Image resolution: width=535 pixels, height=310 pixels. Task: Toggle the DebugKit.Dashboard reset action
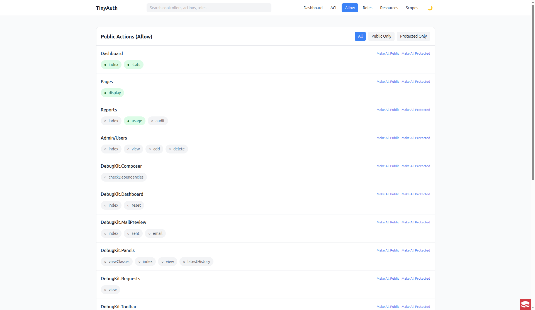coord(134,205)
